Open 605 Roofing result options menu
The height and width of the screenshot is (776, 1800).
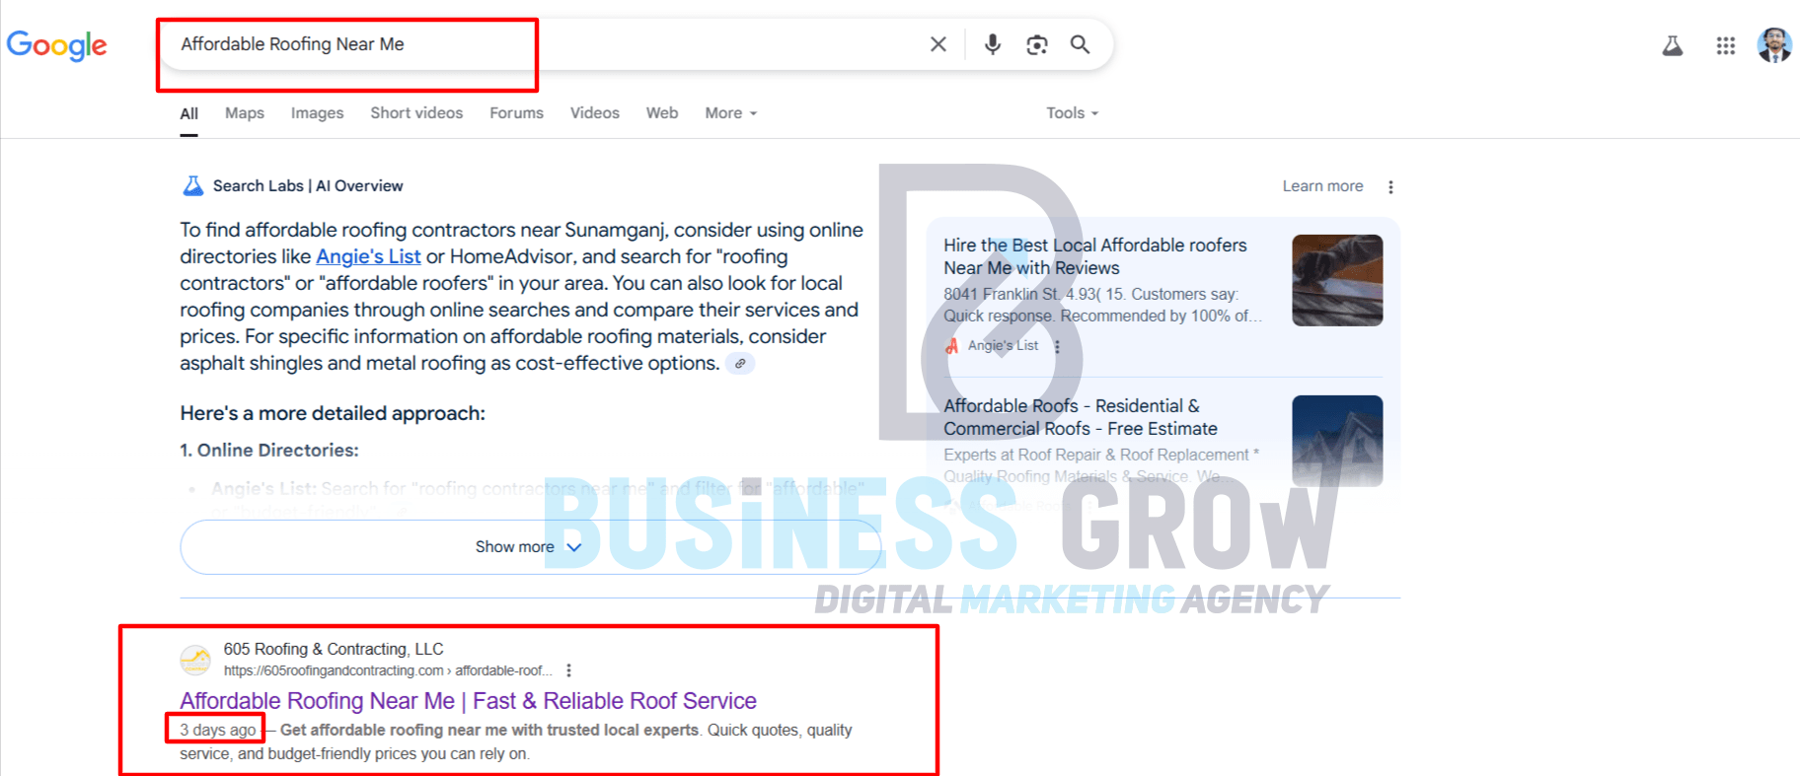568,670
